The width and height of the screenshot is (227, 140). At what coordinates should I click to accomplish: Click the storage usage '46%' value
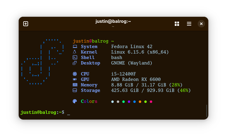184,91
